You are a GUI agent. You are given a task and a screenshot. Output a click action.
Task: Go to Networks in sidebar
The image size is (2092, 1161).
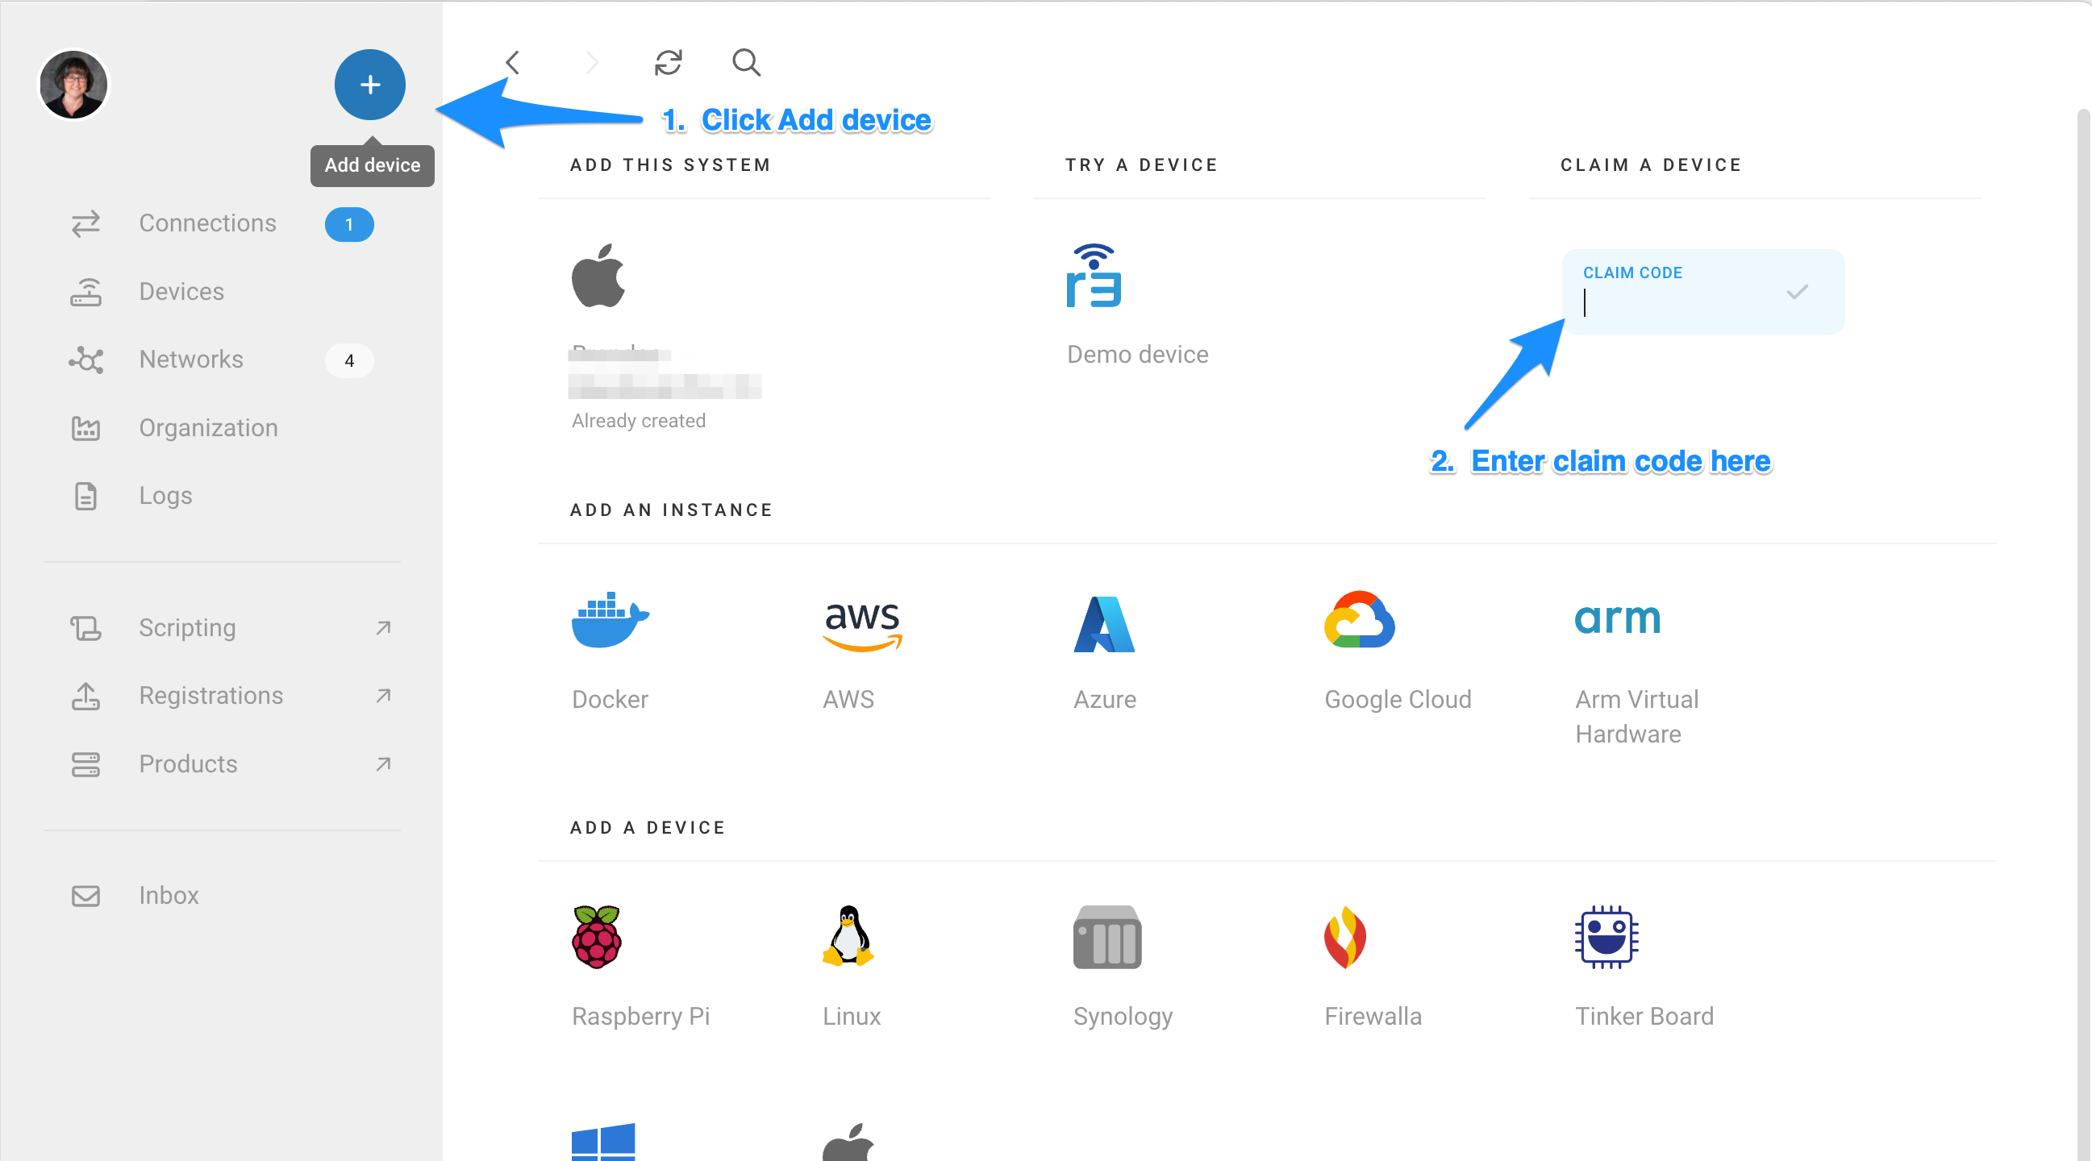coord(191,360)
